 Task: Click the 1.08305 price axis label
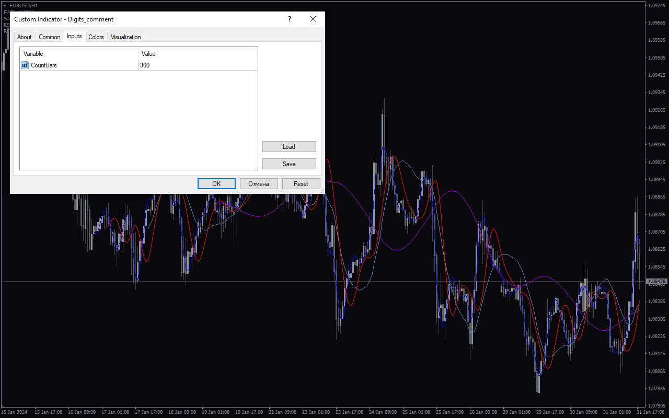656,319
